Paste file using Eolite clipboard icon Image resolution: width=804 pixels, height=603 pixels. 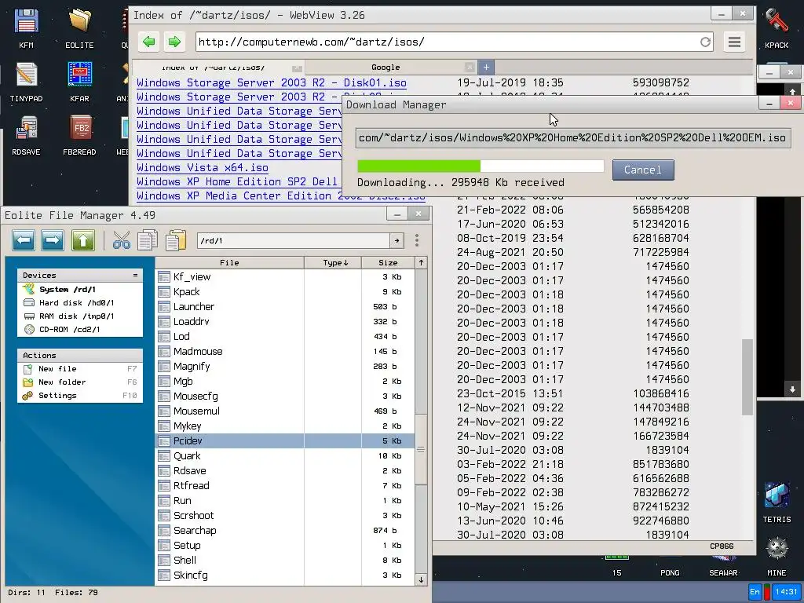175,240
